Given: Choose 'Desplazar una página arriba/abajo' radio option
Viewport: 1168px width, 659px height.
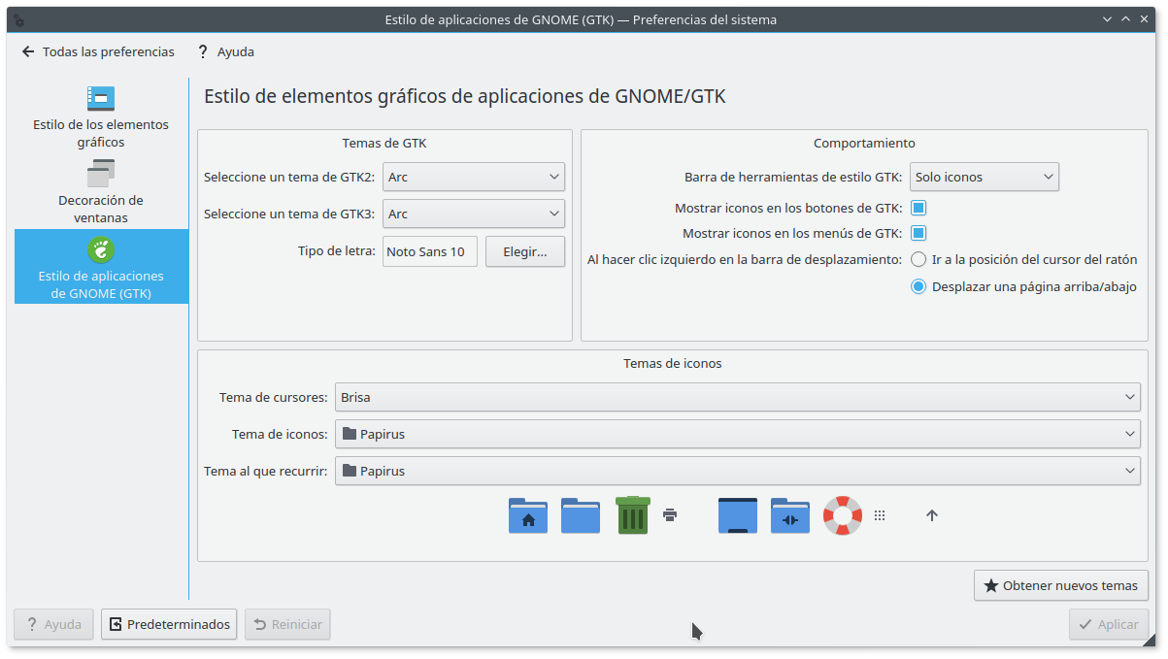Looking at the screenshot, I should coord(918,286).
